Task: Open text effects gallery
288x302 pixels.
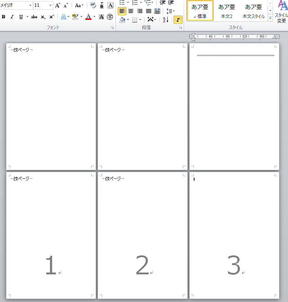Action: [x=63, y=17]
